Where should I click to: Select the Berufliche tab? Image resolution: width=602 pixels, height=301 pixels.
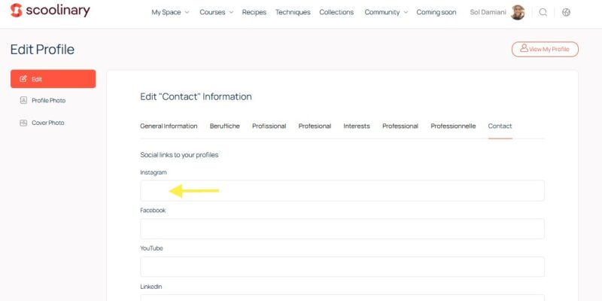(x=224, y=126)
